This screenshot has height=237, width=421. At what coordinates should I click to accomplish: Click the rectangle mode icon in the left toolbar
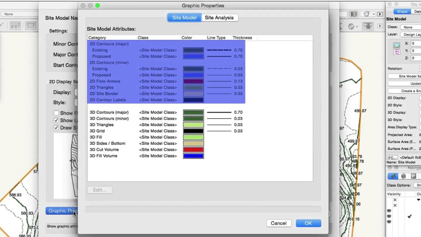31,25
